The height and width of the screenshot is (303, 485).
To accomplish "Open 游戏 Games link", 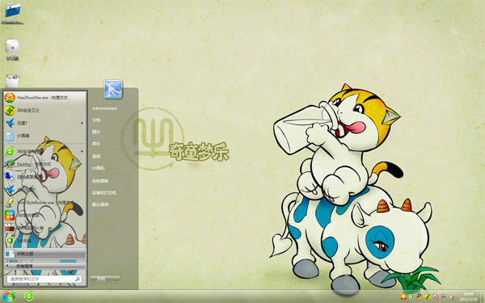I will (96, 157).
